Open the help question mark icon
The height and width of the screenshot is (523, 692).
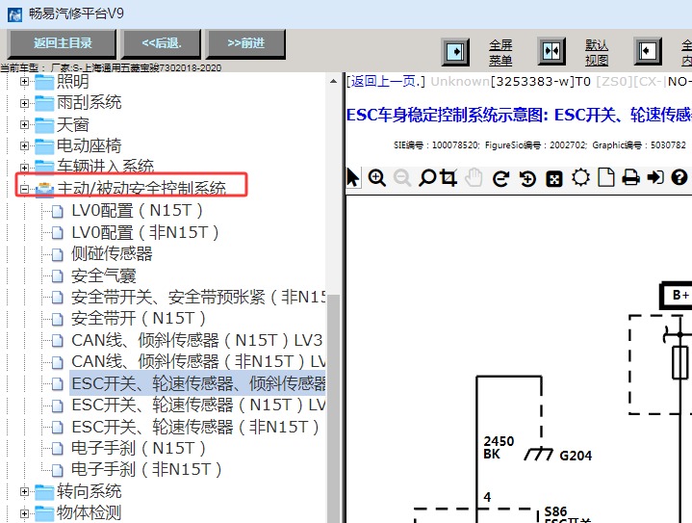[679, 178]
